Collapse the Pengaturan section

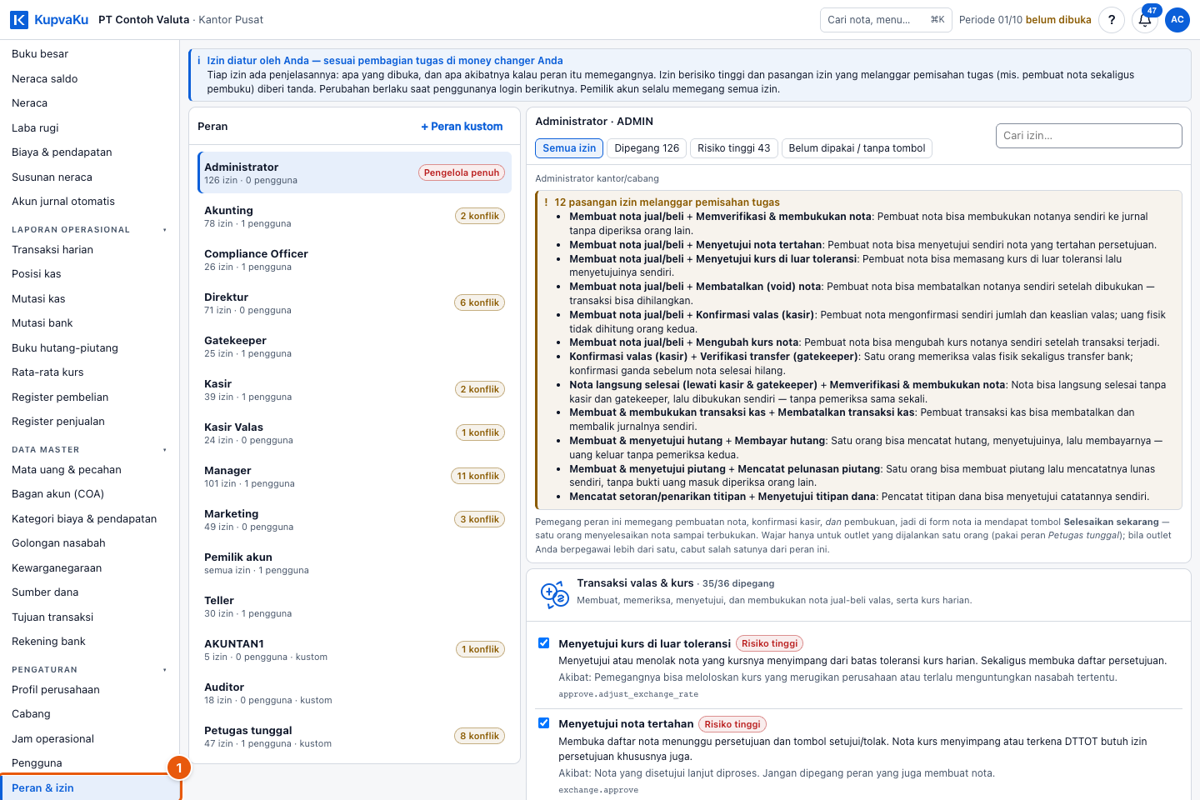pyautogui.click(x=89, y=670)
